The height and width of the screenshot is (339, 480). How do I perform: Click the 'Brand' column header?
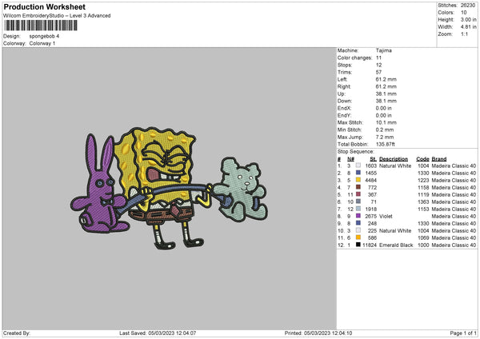(439, 159)
